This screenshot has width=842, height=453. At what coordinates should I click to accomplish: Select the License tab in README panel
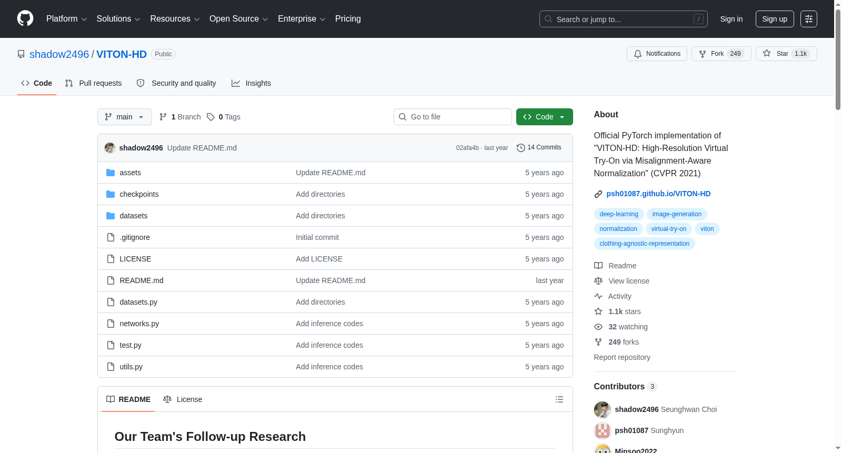(x=183, y=399)
